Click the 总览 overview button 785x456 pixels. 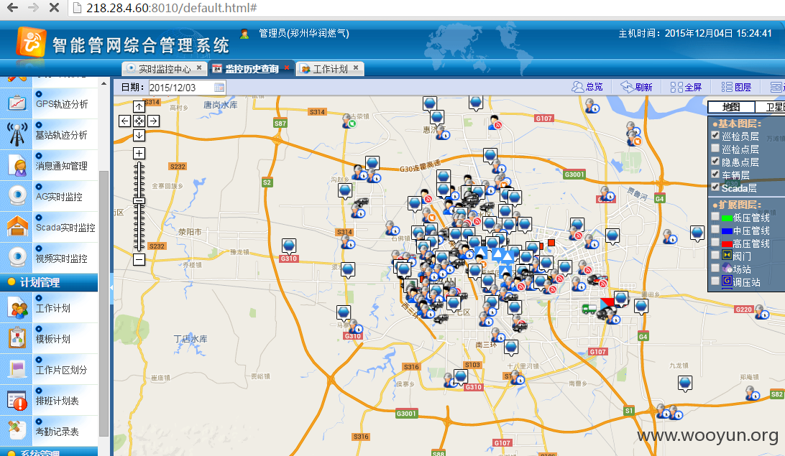(587, 87)
